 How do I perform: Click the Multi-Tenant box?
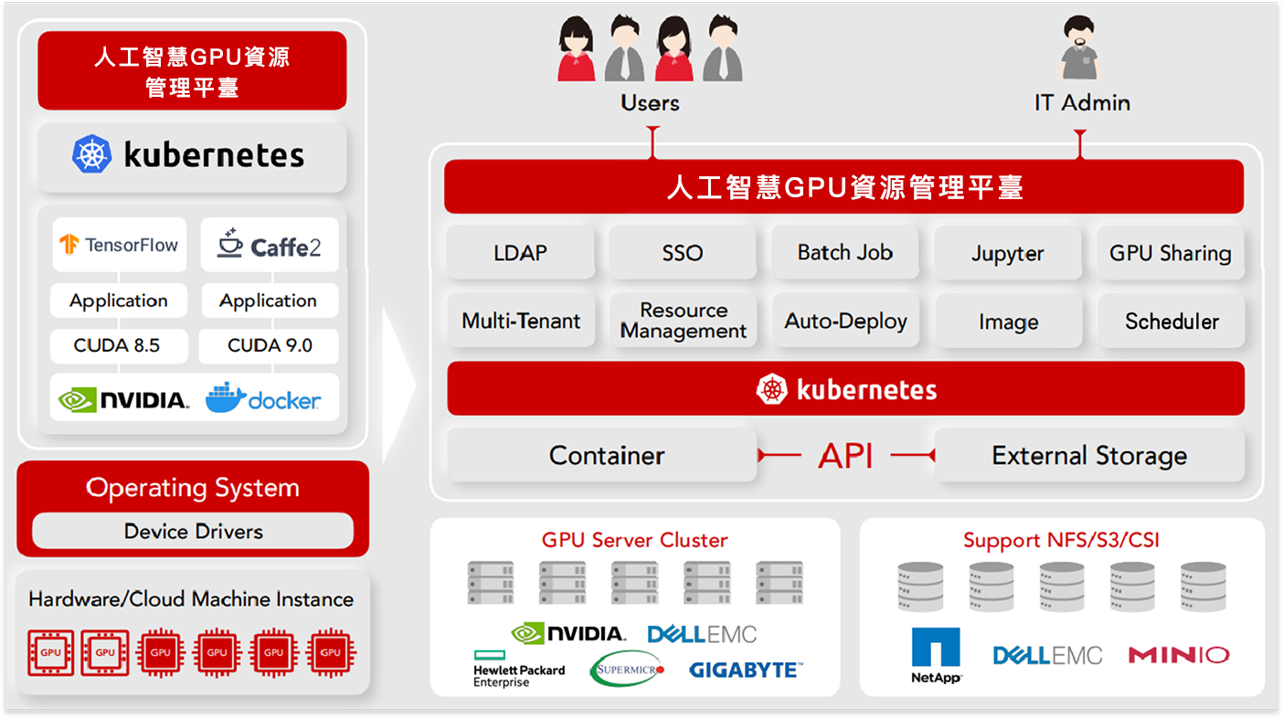click(x=521, y=321)
